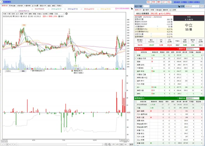Click help icon beside 1日籌碼集中
The height and width of the screenshot is (146, 205).
157,27
